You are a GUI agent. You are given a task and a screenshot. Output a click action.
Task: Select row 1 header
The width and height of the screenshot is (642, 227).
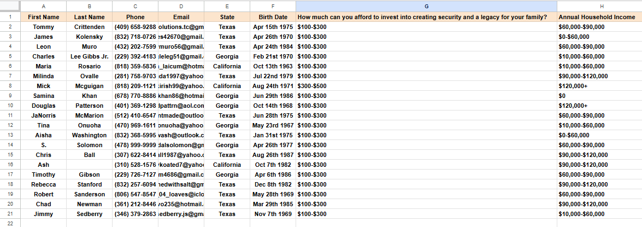click(x=10, y=17)
